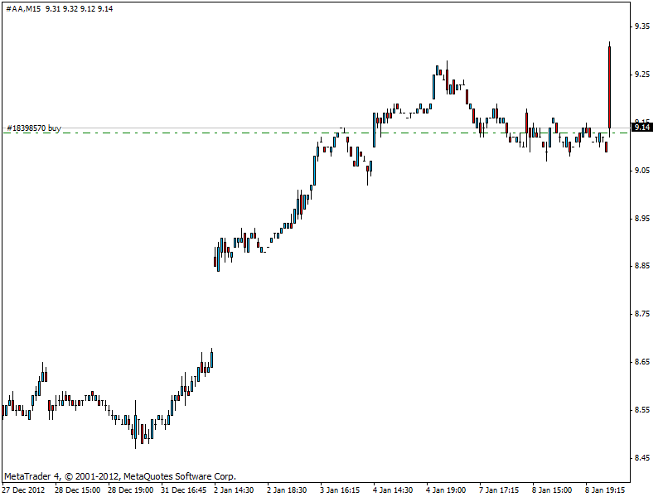Click the 8.45 price axis label

click(x=641, y=458)
